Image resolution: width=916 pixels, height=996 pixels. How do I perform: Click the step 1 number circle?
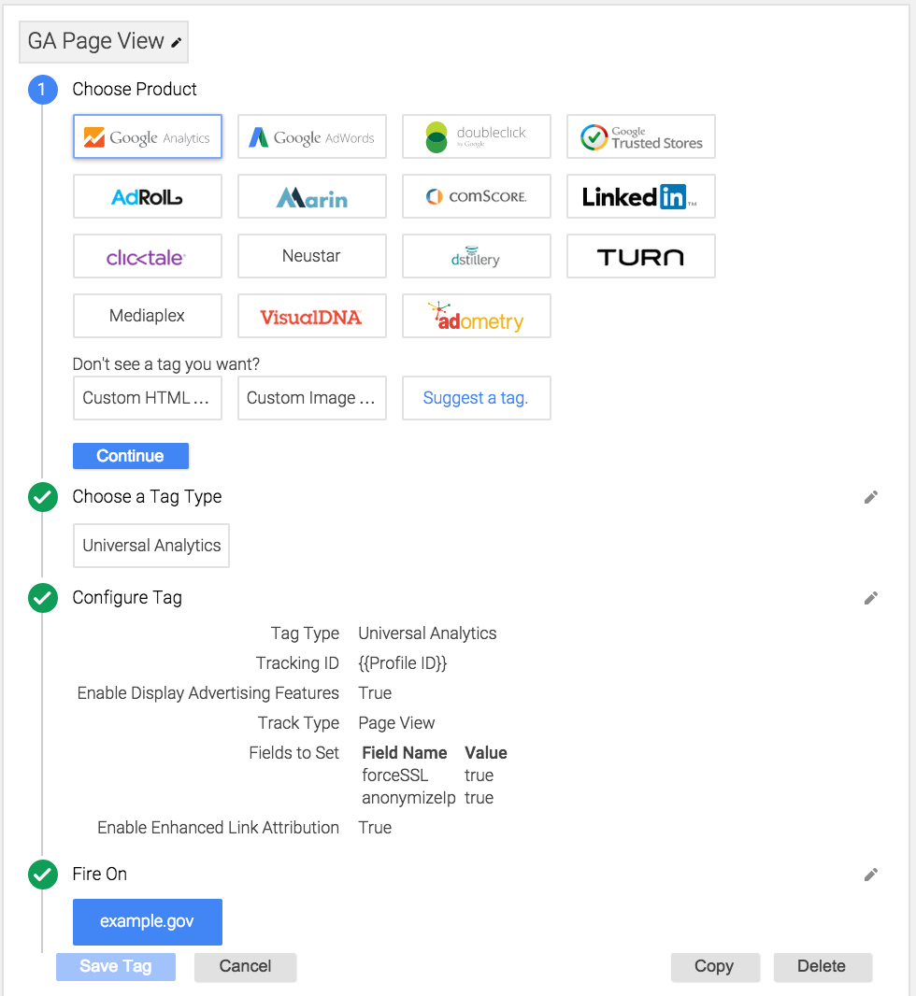[x=43, y=90]
